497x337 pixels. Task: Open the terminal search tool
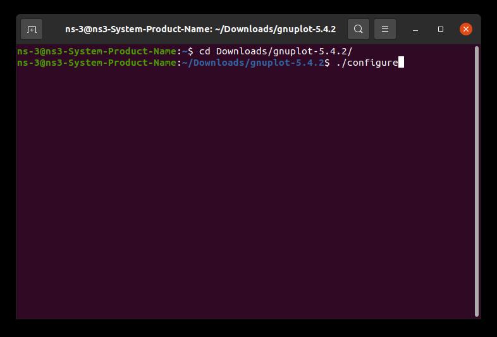(x=358, y=29)
